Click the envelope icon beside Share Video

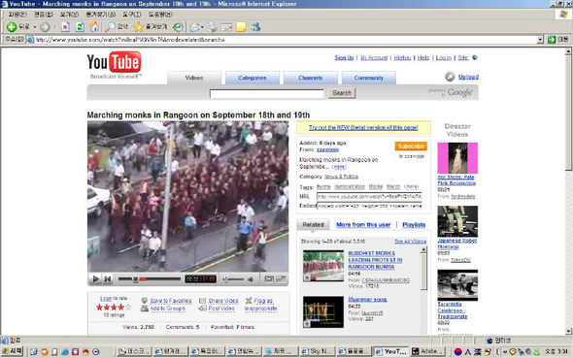point(202,301)
